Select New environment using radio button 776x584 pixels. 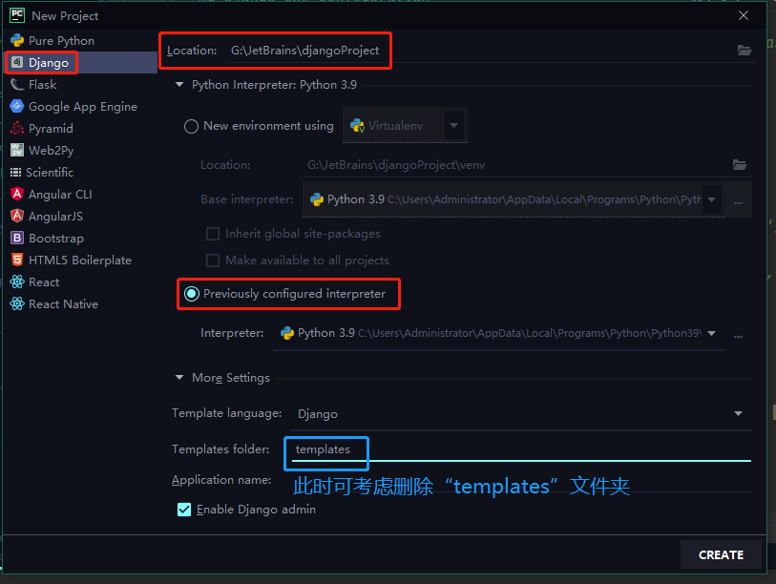pyautogui.click(x=191, y=126)
